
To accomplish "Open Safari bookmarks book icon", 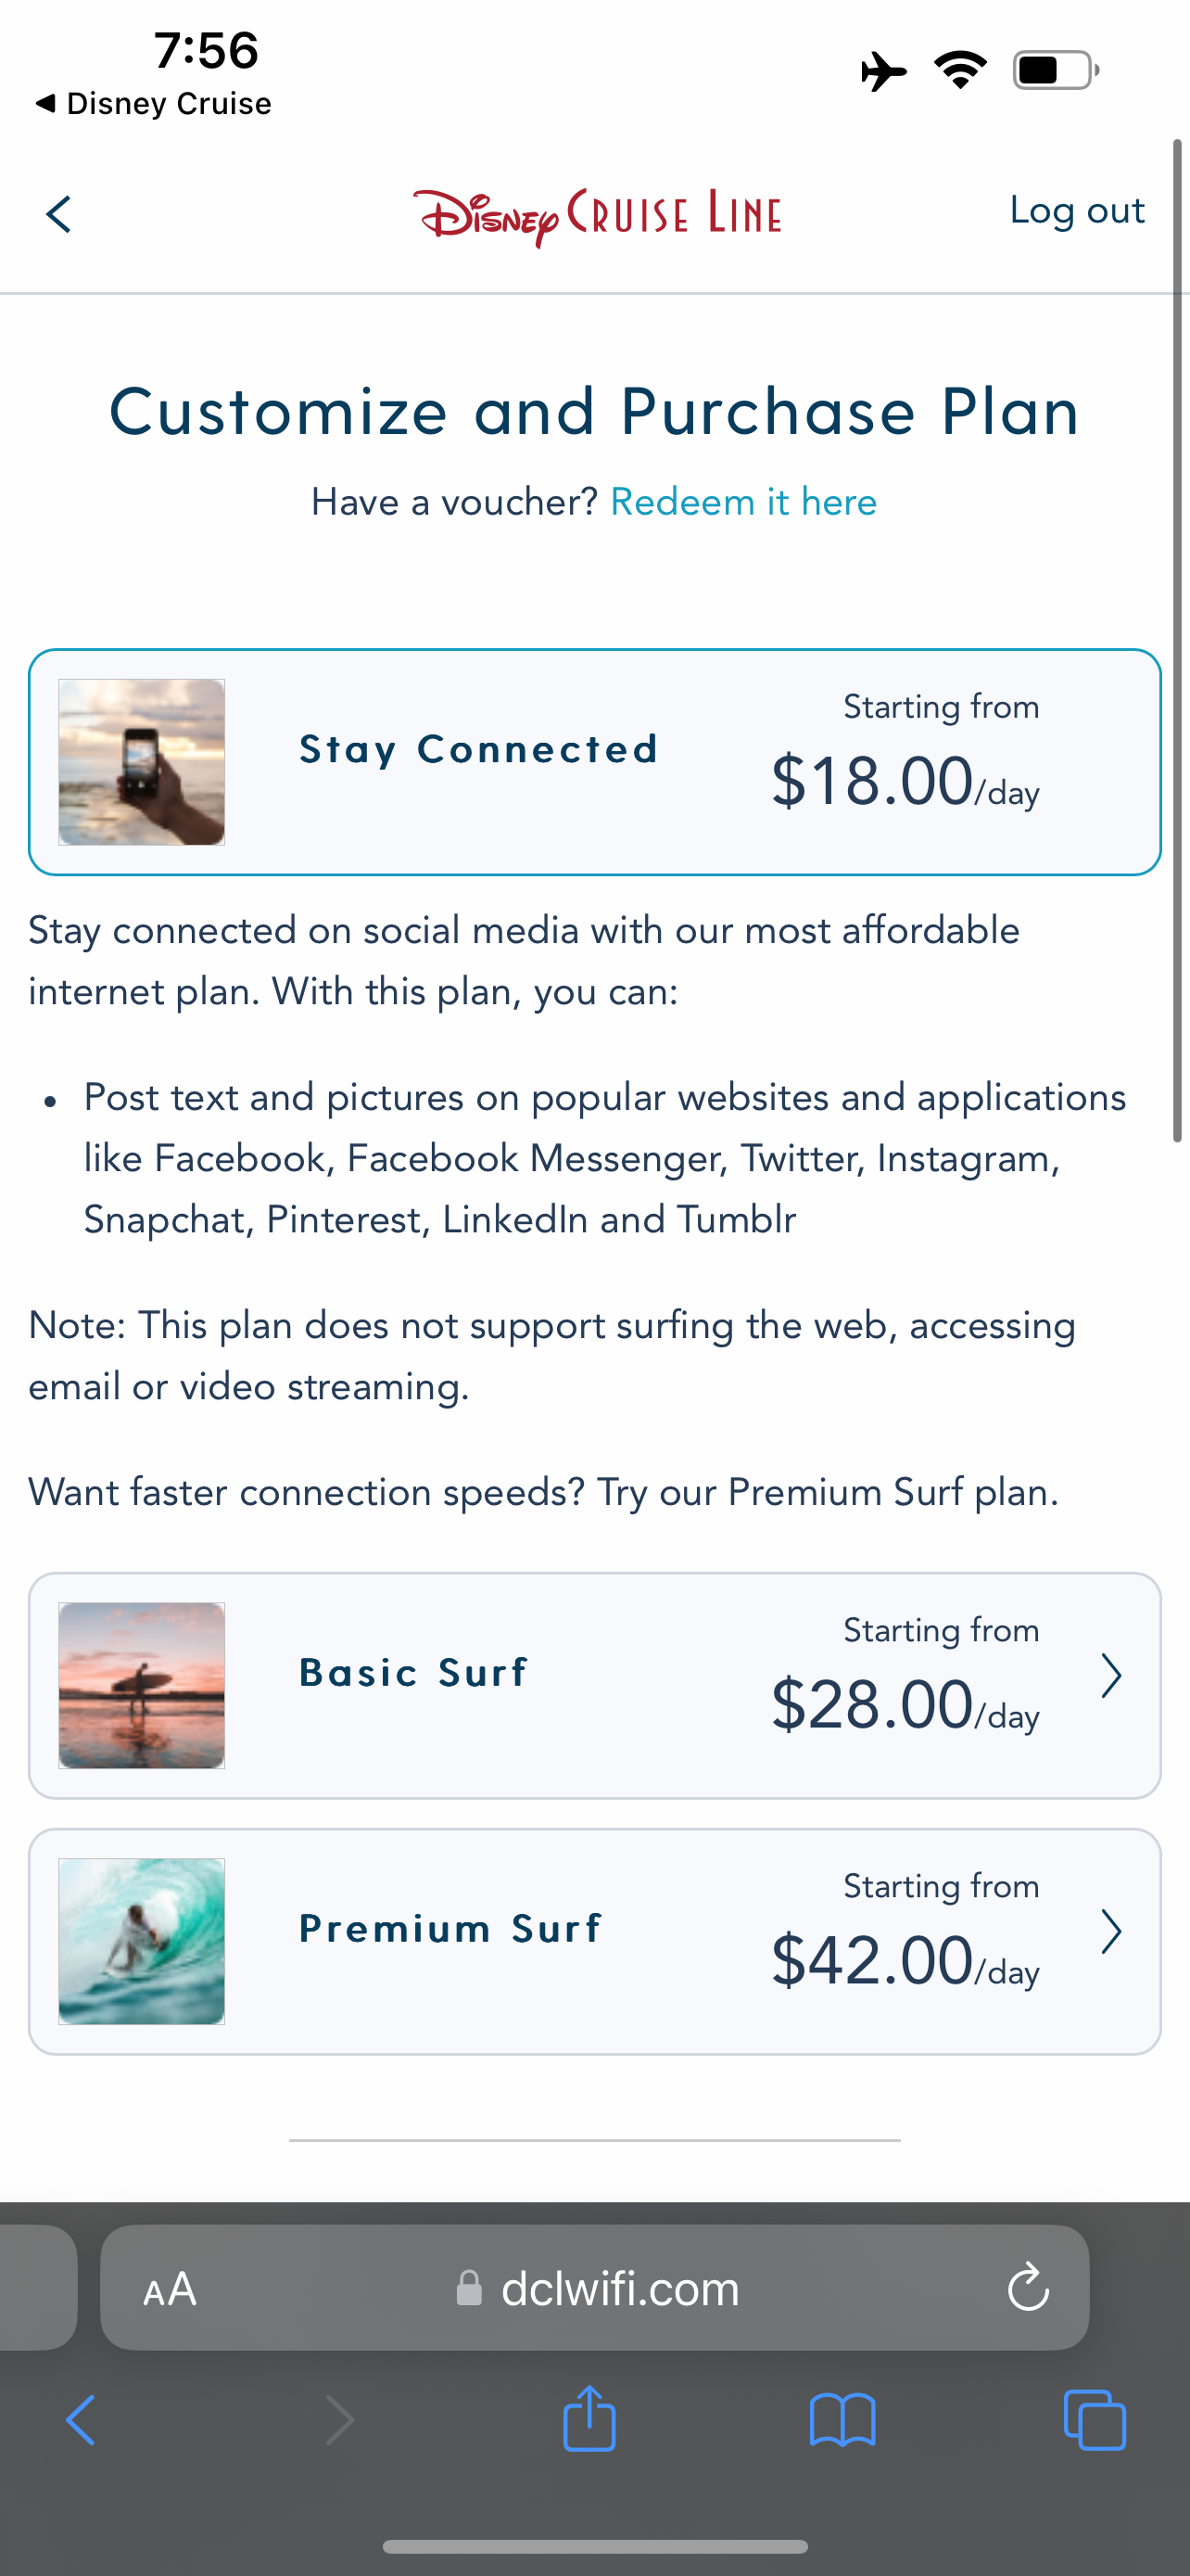I will pyautogui.click(x=842, y=2421).
